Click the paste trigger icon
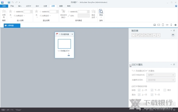Screen dimensions: 178x112 [x=146, y=35]
